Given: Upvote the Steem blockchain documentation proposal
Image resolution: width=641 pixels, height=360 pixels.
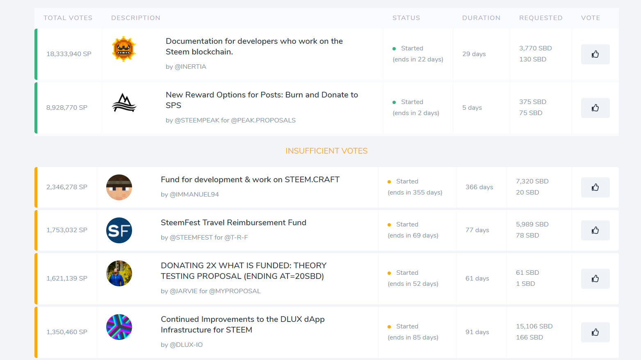Looking at the screenshot, I should 595,54.
